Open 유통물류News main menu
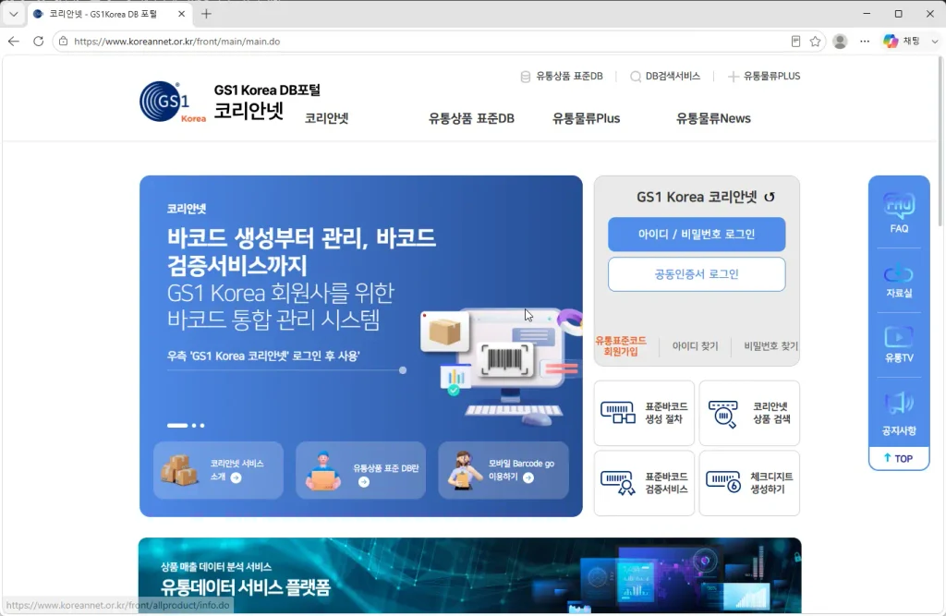The image size is (946, 616). point(713,118)
